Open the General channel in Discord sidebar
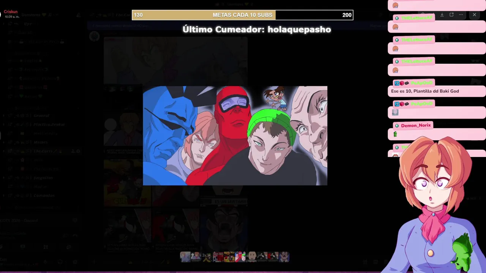Viewport: 486px width, 273px height. [x=41, y=116]
